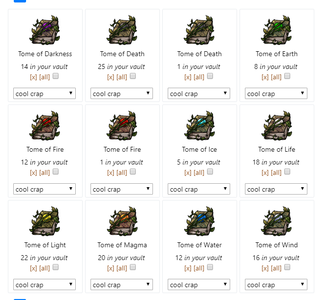Viewport: 331px width, 300px height.
Task: Click [x] under the 12 Tome of Fire
Action: click(33, 173)
